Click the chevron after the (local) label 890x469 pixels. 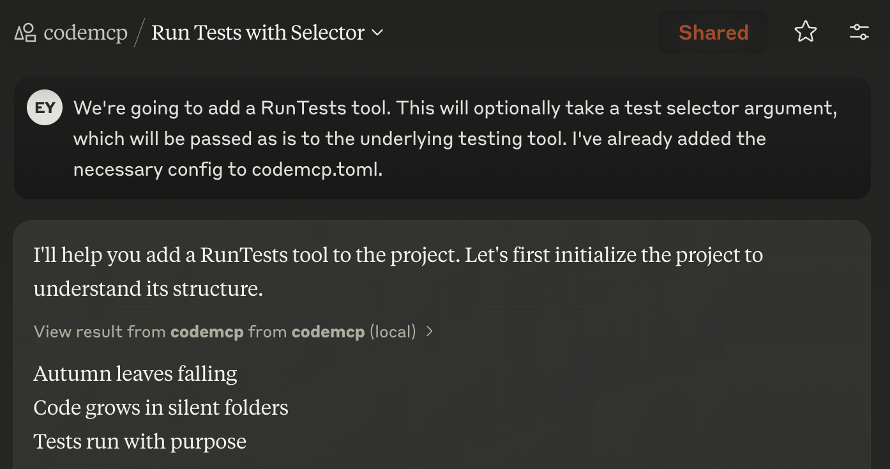click(430, 332)
